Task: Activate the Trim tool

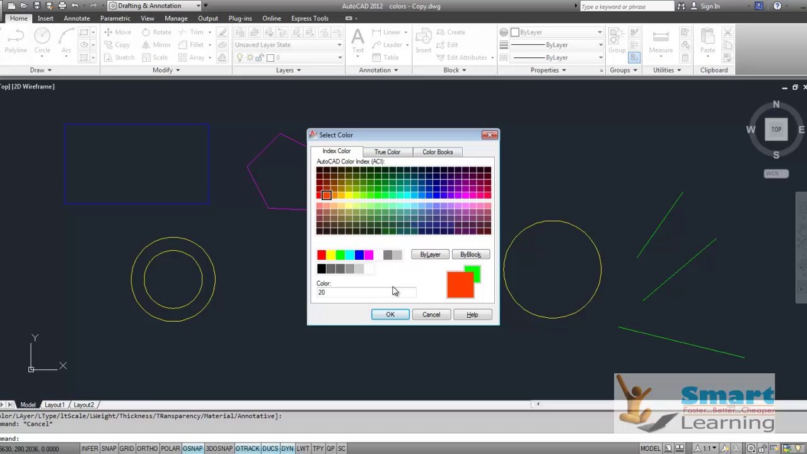Action: pos(192,32)
